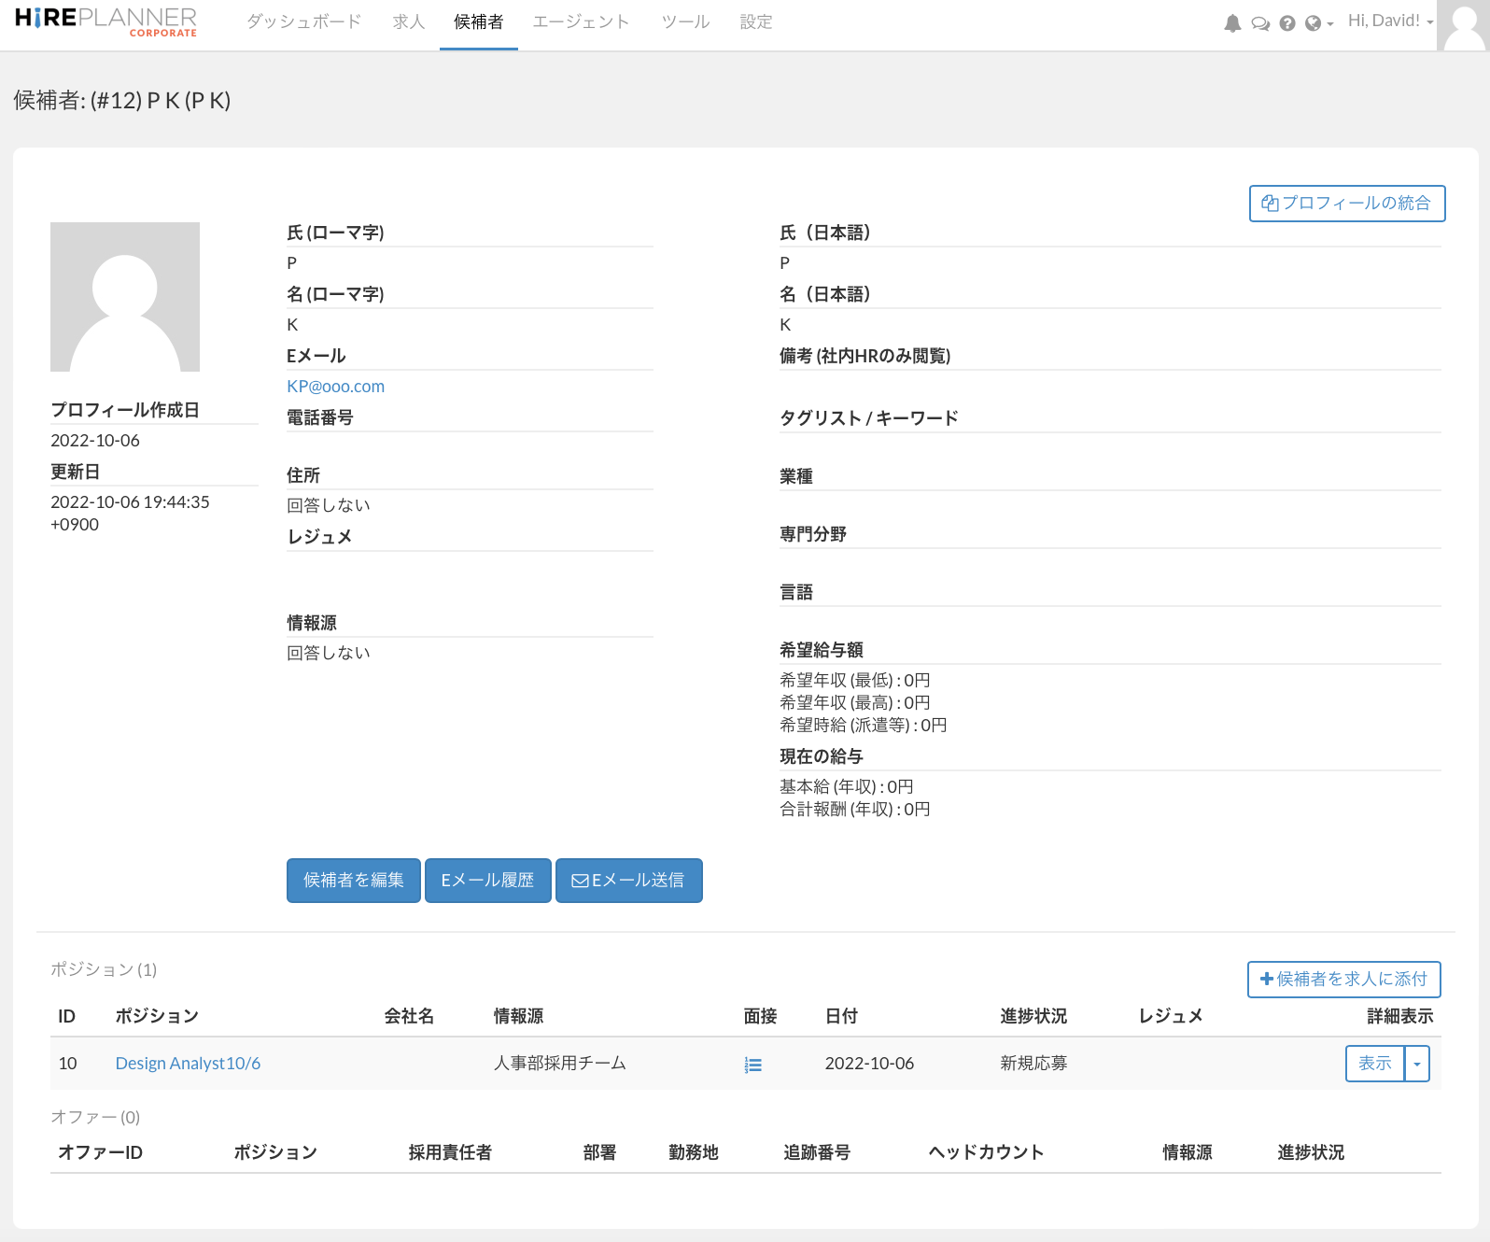Screen dimensions: 1490x1242
Task: Click the candidate profile photo placeholder
Action: point(125,297)
